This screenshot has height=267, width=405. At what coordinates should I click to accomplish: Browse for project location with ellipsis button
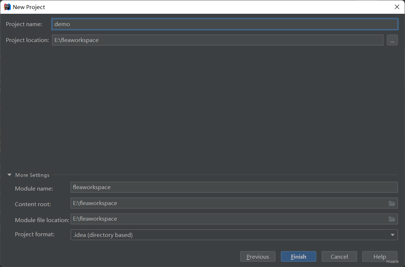tap(392, 40)
